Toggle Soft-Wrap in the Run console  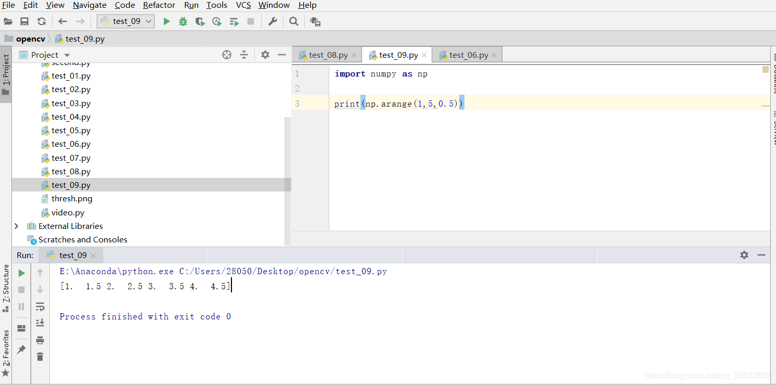click(40, 306)
